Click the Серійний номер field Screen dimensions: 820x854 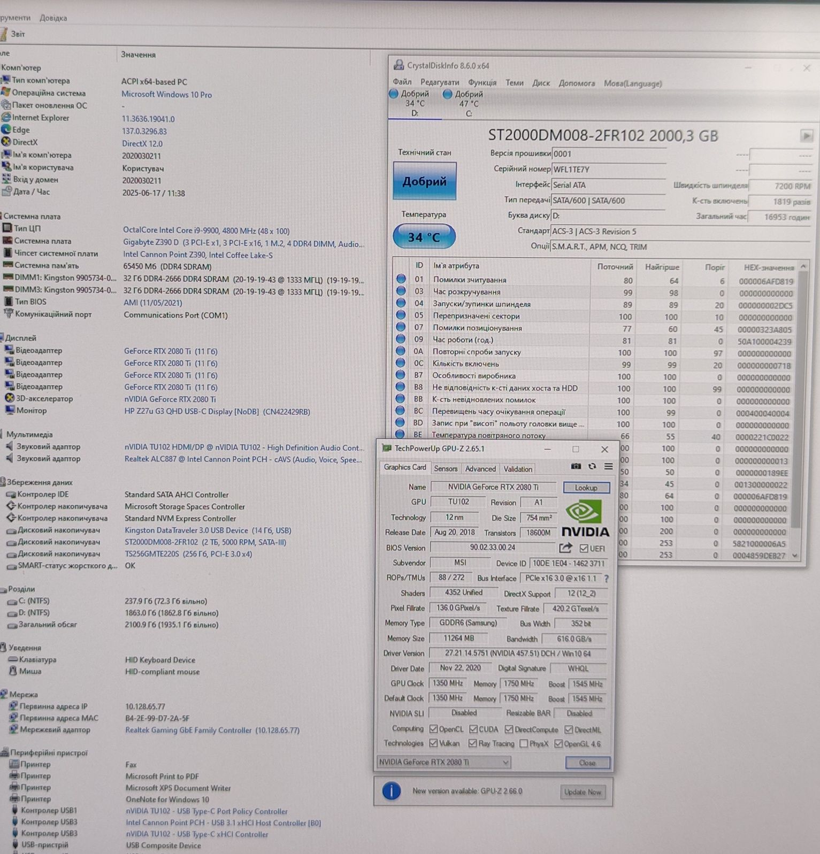tap(609, 169)
